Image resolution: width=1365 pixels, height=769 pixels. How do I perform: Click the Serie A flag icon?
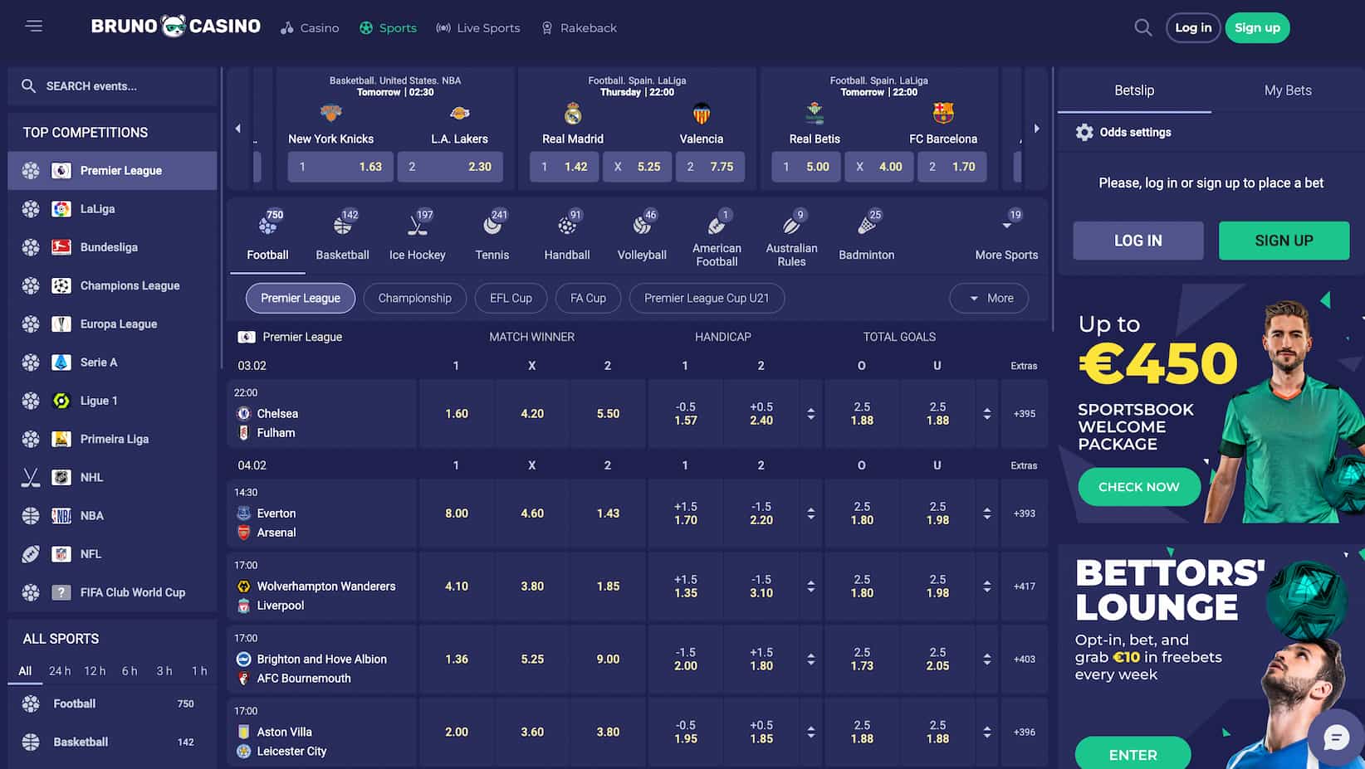click(61, 363)
